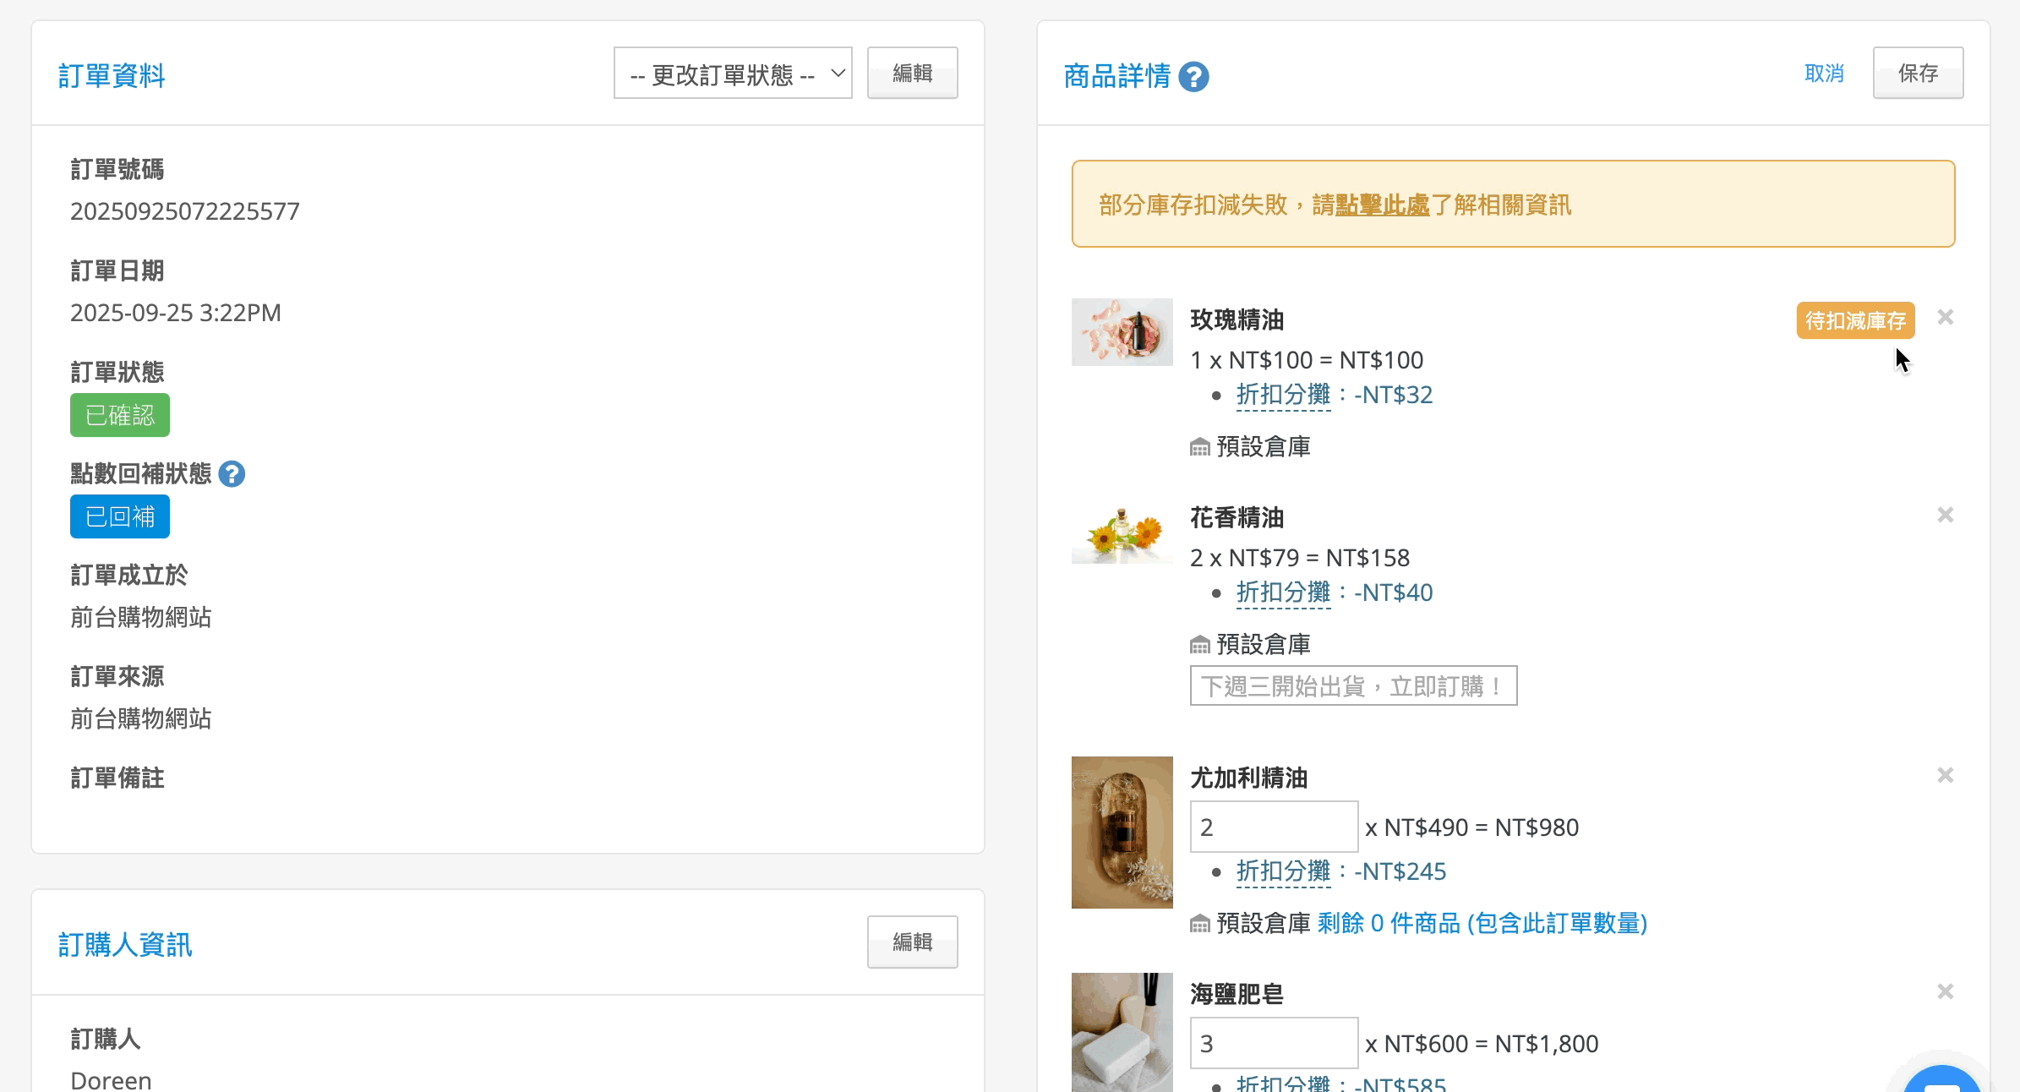Click the buyer name Doreen

[x=111, y=1079]
